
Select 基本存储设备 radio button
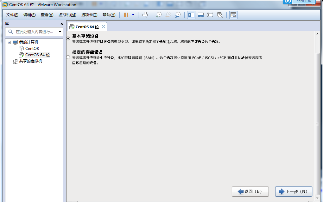coord(68,39)
